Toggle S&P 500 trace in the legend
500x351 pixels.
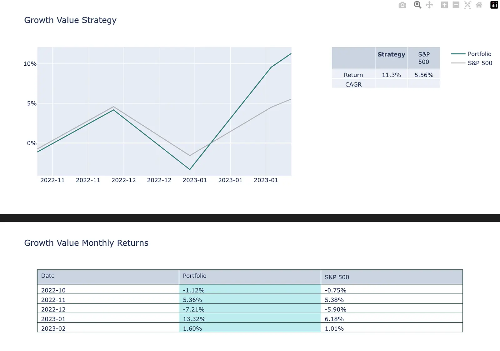tap(472, 63)
